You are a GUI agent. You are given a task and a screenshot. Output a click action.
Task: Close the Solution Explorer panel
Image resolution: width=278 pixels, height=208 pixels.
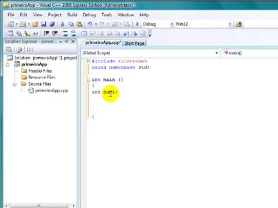point(73,42)
